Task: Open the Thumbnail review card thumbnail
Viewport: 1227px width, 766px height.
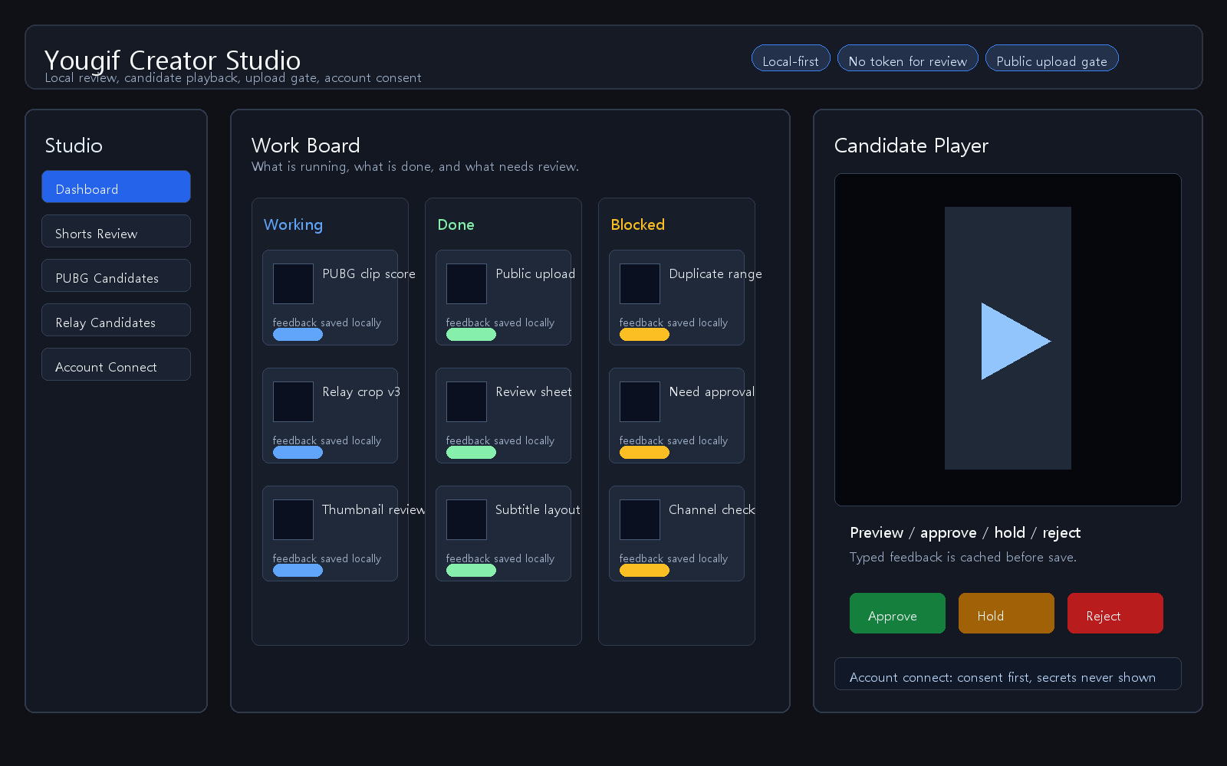Action: pos(293,519)
